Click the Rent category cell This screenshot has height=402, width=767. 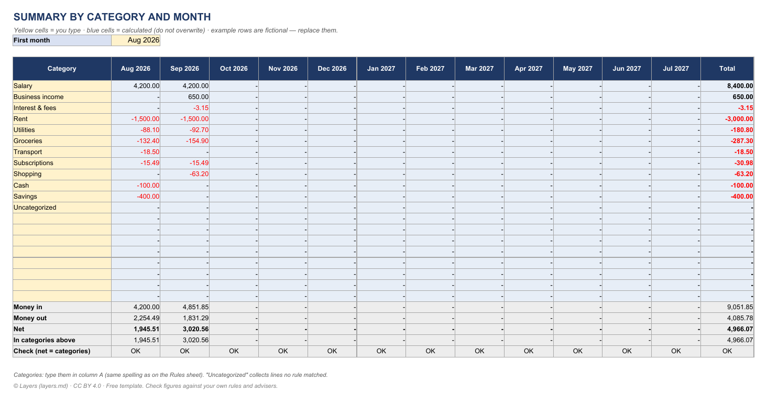tap(62, 119)
